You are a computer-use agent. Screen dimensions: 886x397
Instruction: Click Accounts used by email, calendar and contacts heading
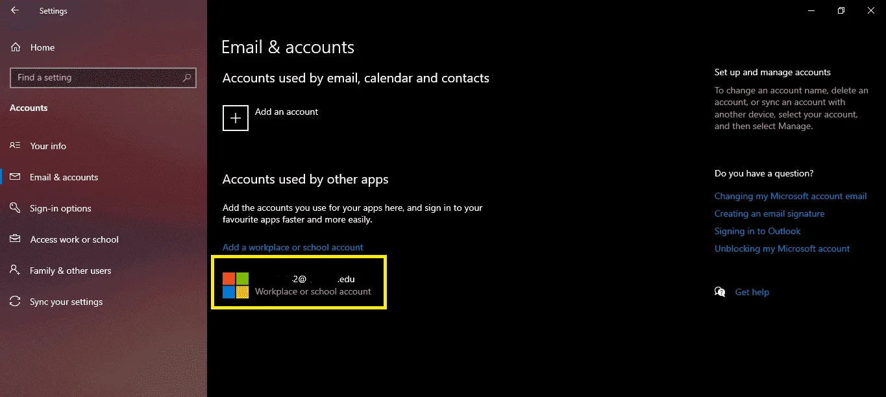[356, 78]
